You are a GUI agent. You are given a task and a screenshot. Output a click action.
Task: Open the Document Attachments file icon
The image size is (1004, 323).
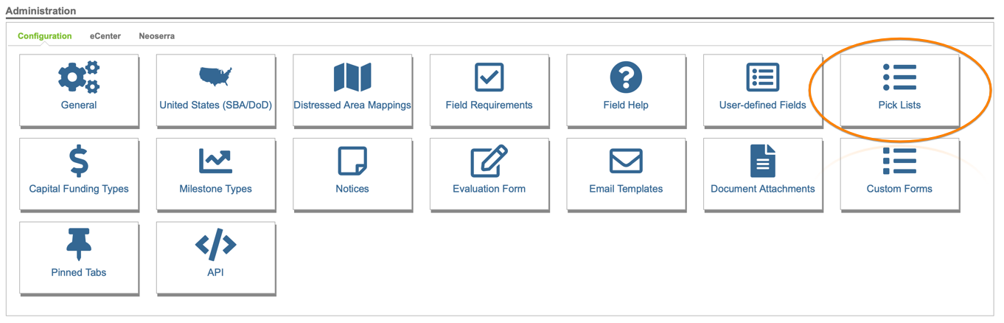(762, 161)
